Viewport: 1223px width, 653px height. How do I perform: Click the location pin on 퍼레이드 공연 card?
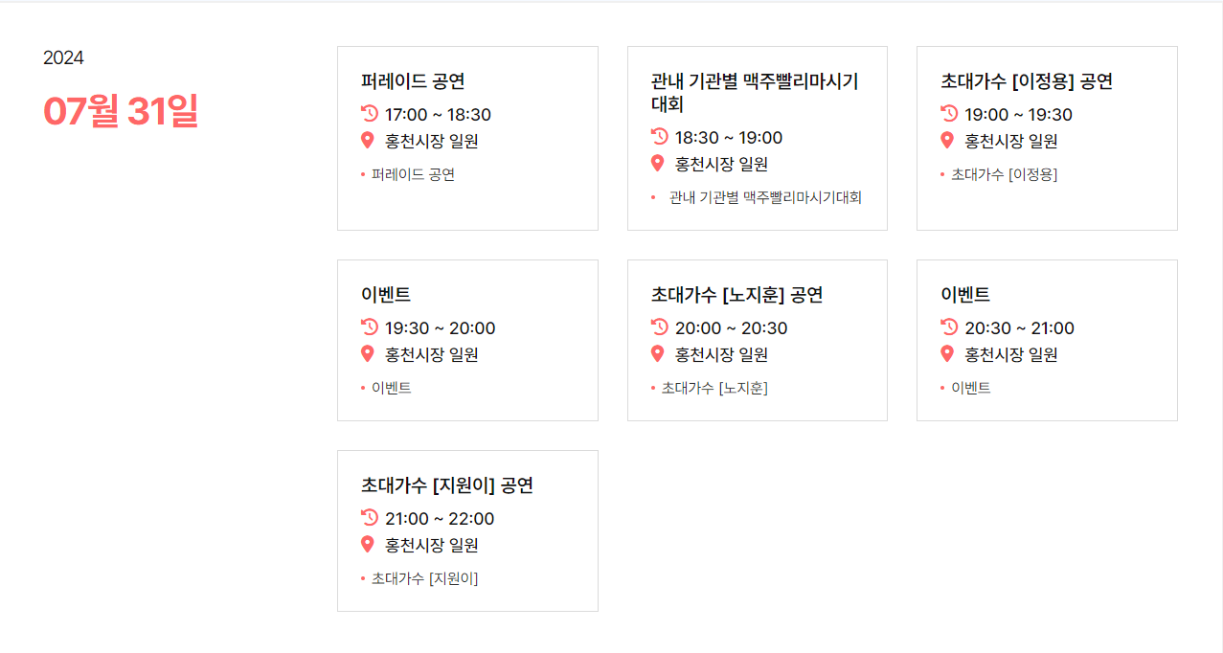pos(368,140)
